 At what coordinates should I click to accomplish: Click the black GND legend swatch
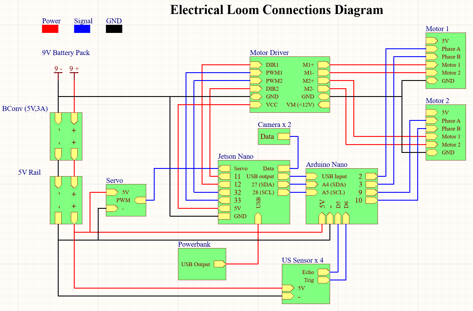(x=114, y=29)
